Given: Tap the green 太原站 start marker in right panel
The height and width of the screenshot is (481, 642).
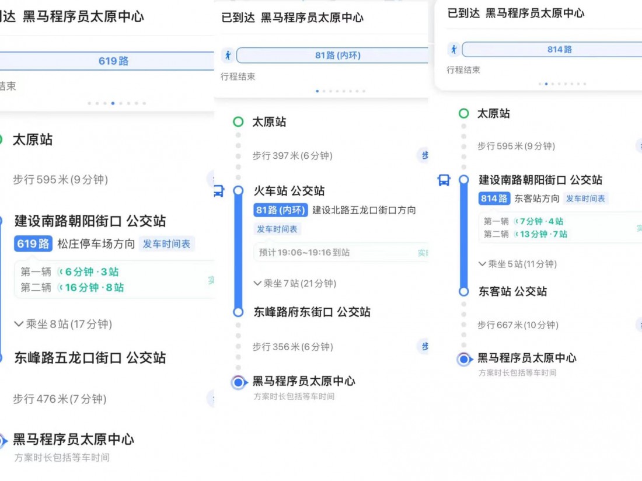Looking at the screenshot, I should [x=463, y=114].
